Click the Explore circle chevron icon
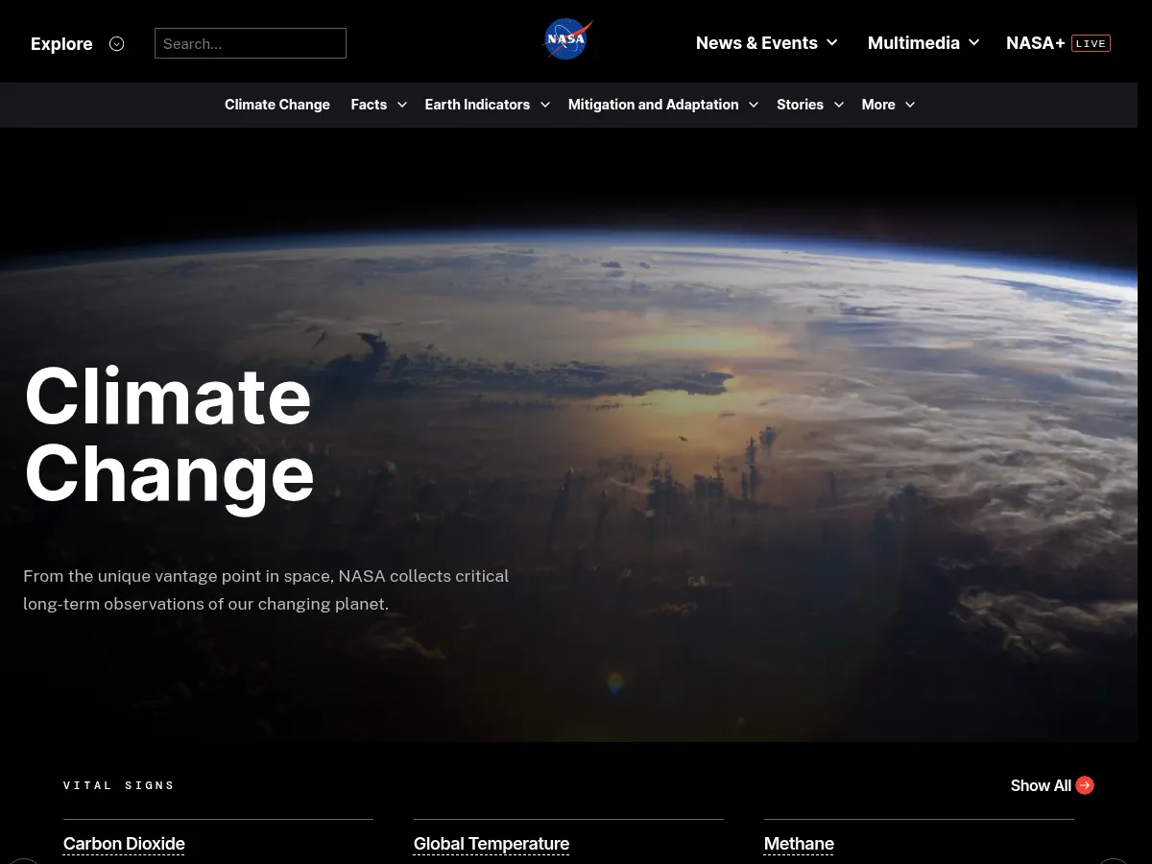The height and width of the screenshot is (864, 1152). click(x=117, y=43)
